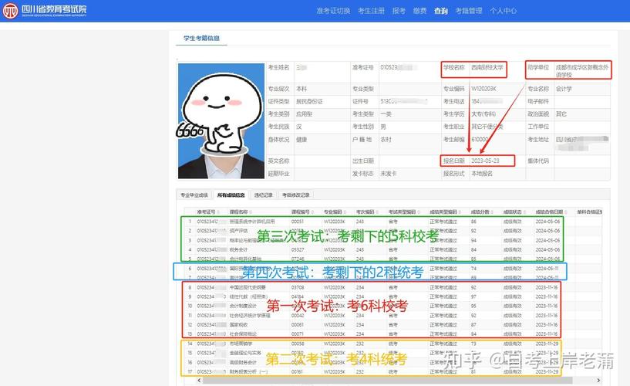
Task: Click the 专业编码 value W120203K in info table
Action: tap(483, 89)
